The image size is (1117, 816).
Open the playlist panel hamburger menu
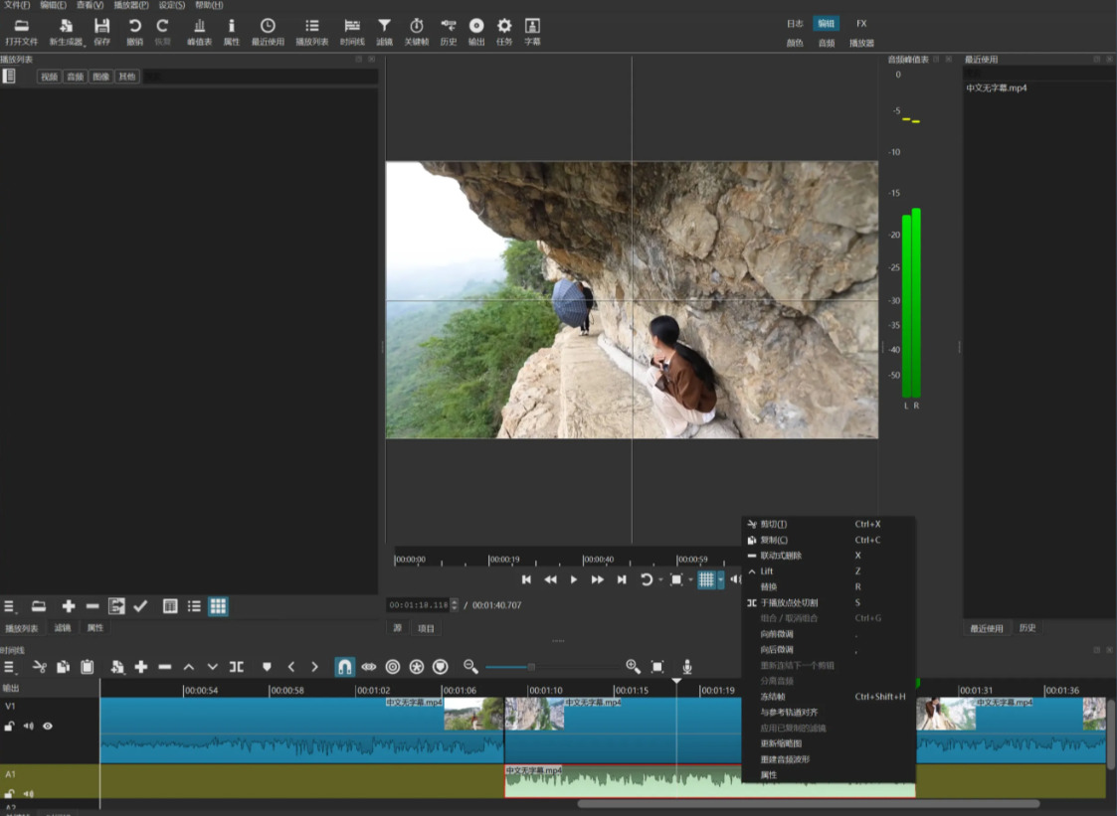coord(10,606)
